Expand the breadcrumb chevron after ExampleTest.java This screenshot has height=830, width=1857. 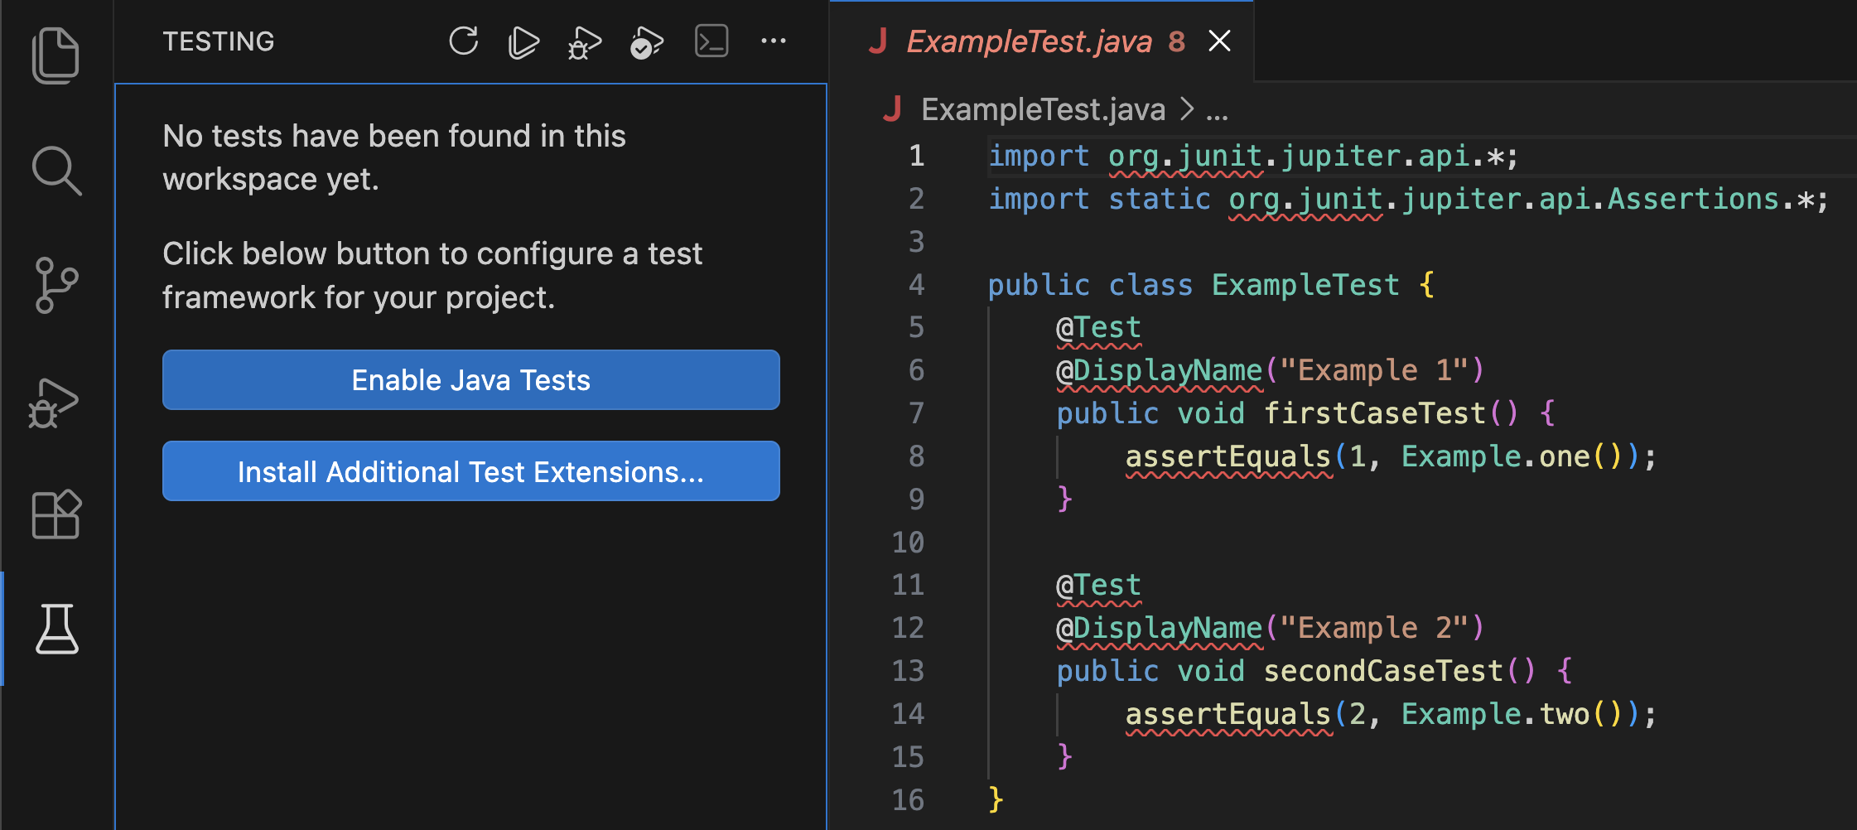pyautogui.click(x=1186, y=109)
